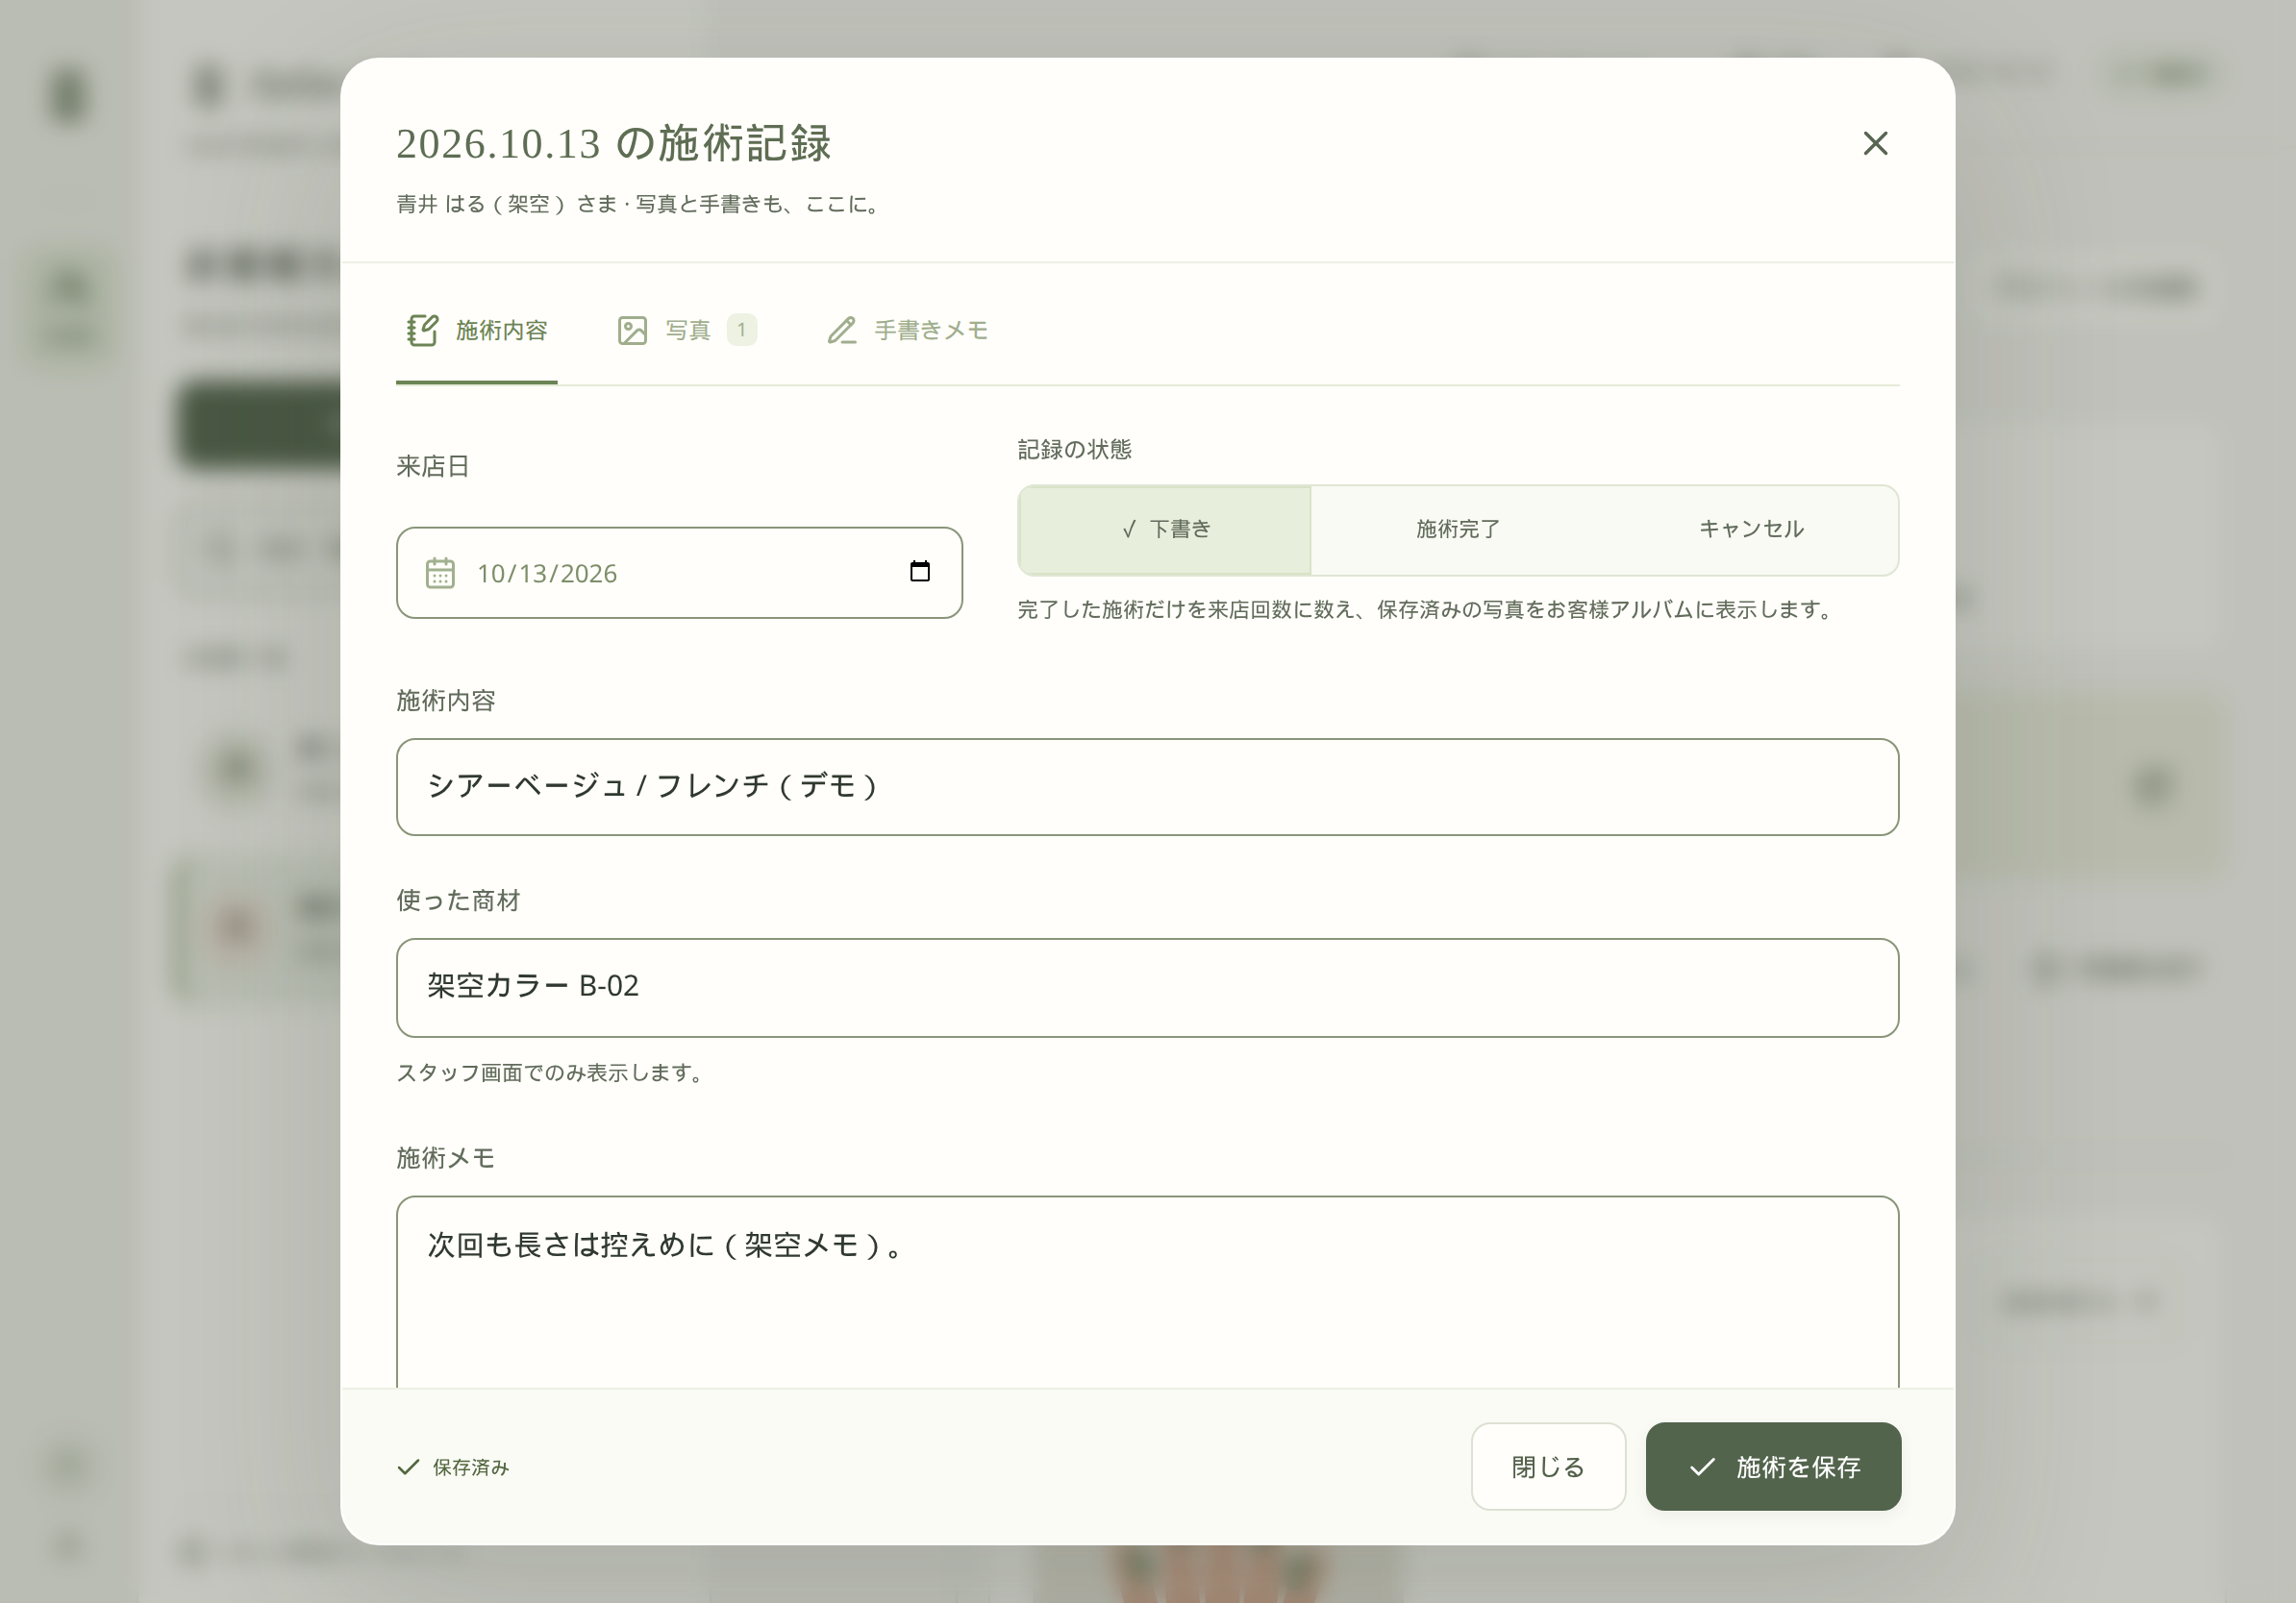Select 下書き record status
2296x1603 pixels.
click(1165, 530)
